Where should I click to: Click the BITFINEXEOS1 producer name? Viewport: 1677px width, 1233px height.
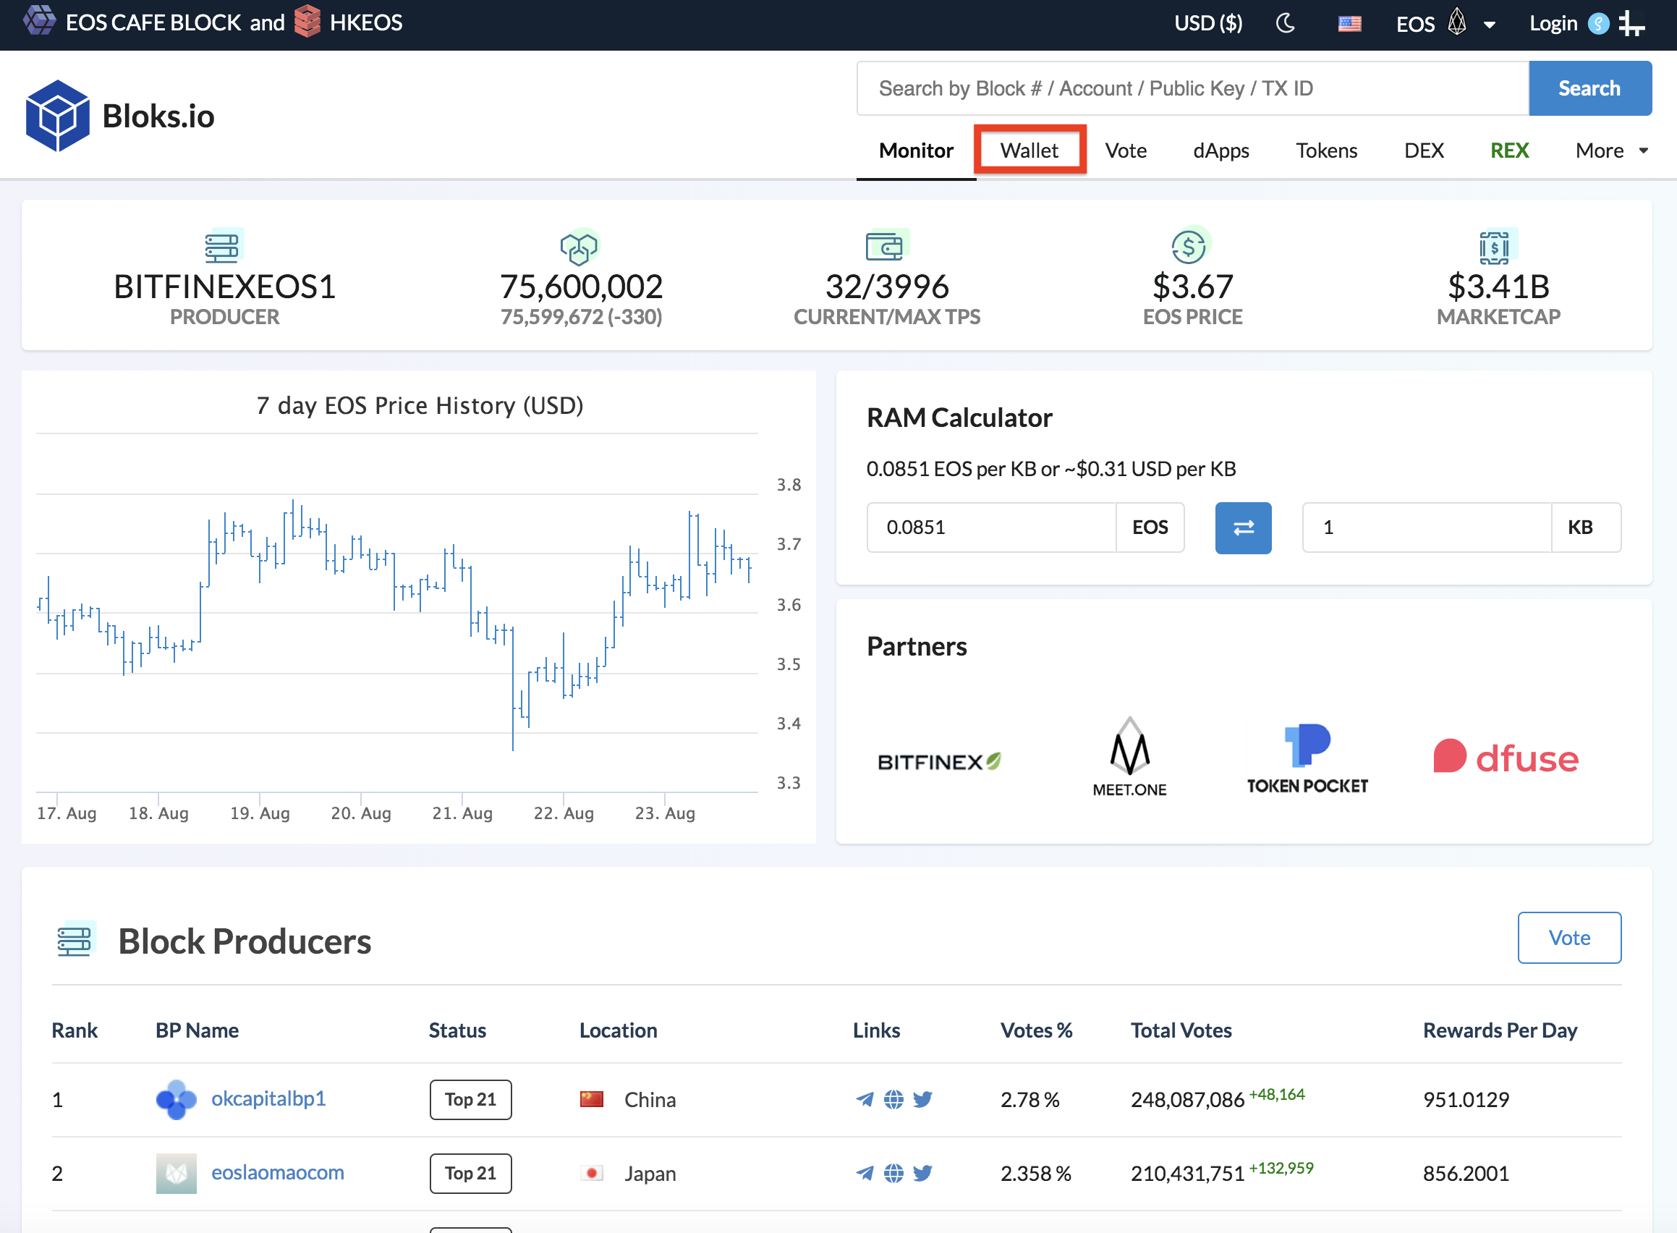coord(225,287)
